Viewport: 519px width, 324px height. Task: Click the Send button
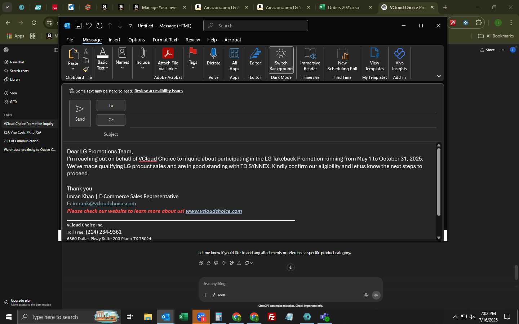[x=80, y=113]
